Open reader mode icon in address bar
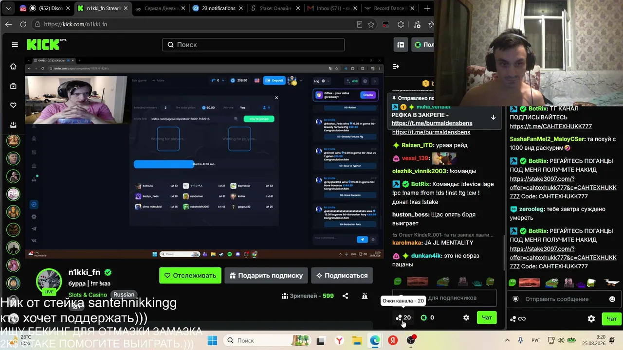The width and height of the screenshot is (623, 350). [x=359, y=24]
